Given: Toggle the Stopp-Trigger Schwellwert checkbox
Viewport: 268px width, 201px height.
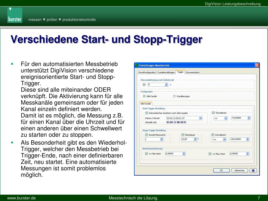Looking at the screenshot, I should click(213, 135).
